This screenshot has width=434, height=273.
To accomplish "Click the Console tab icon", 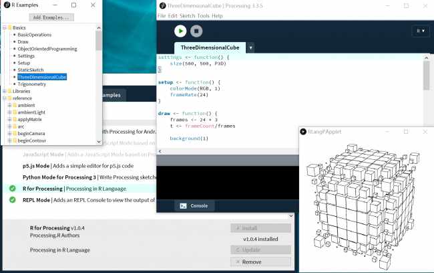I will pyautogui.click(x=183, y=206).
